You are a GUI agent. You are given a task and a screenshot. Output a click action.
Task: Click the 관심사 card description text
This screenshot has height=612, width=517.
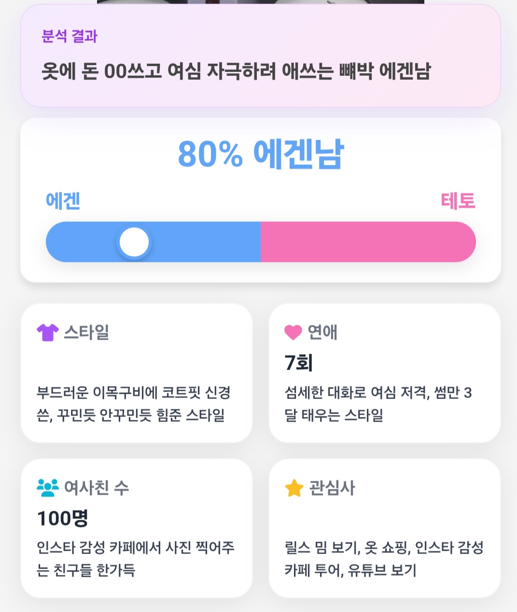pos(384,559)
